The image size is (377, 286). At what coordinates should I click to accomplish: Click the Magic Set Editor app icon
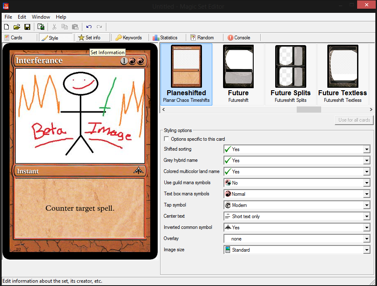click(x=6, y=6)
